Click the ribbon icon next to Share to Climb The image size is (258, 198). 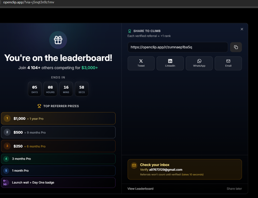tap(130, 31)
